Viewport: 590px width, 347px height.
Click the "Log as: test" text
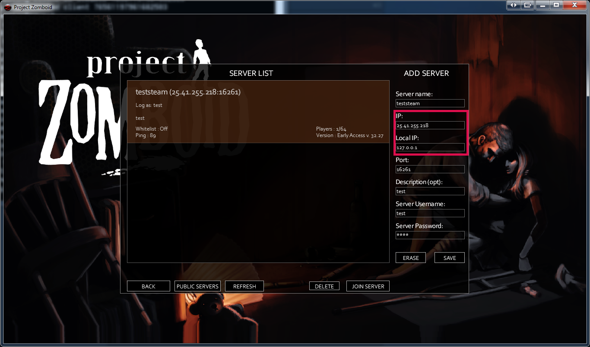click(x=149, y=105)
